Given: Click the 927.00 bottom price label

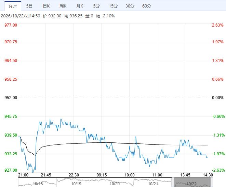Looking at the screenshot, I should click(11, 170).
